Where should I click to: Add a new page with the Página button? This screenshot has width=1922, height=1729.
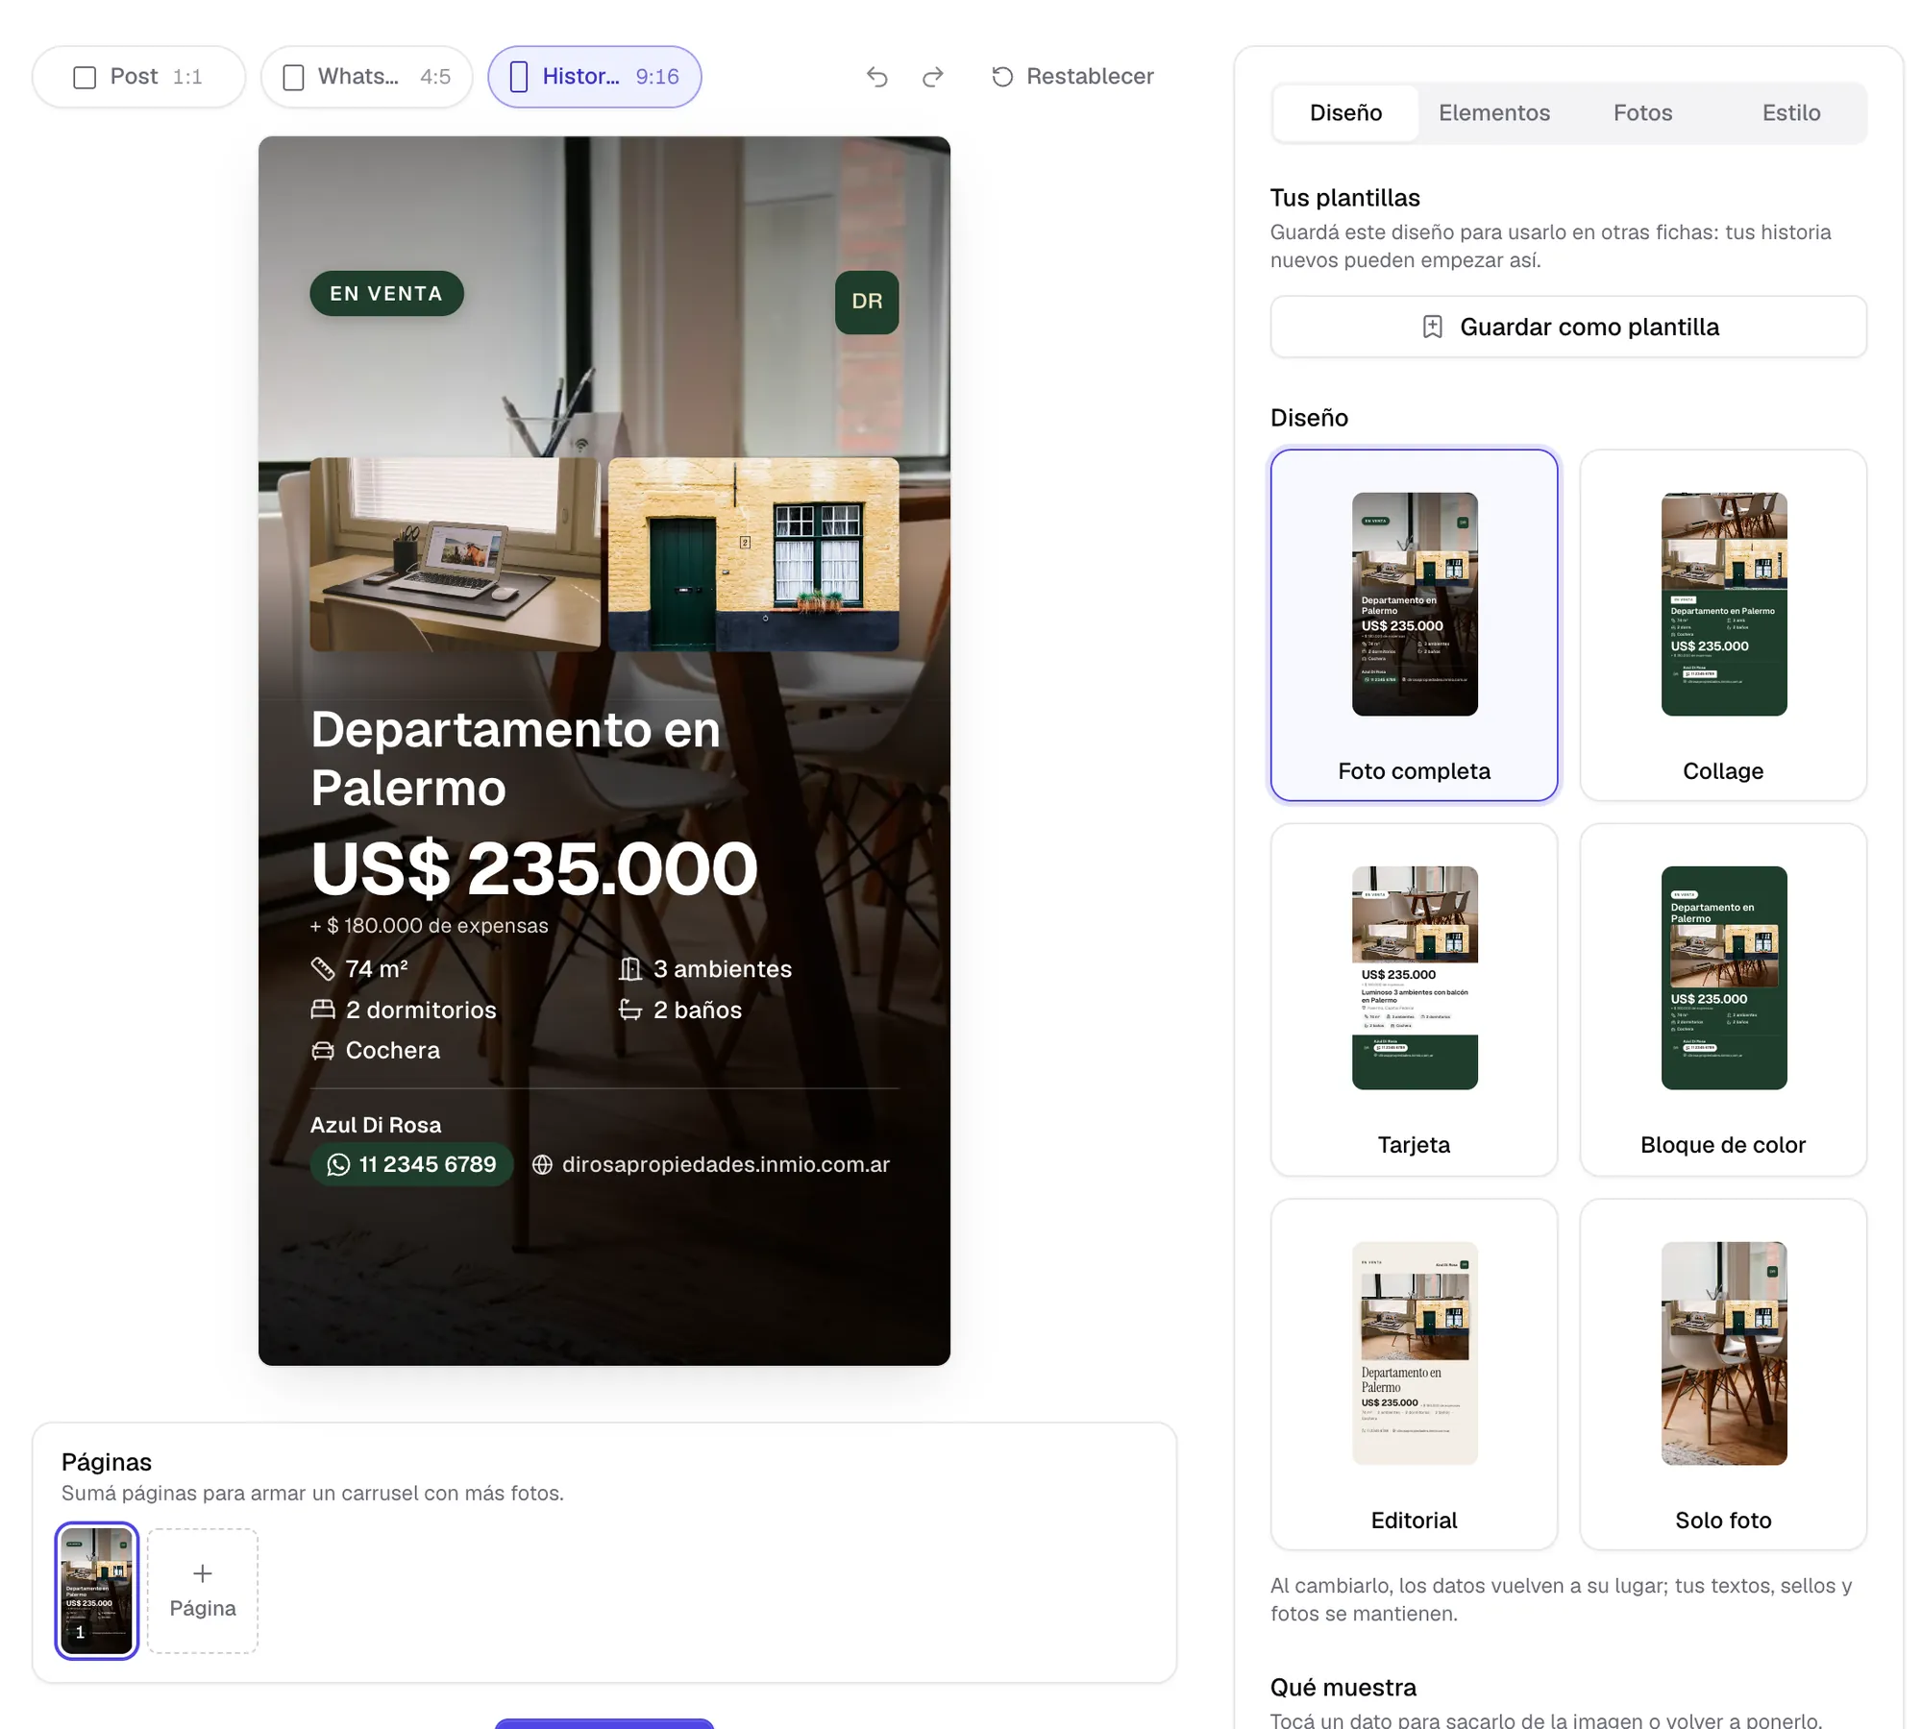(203, 1591)
